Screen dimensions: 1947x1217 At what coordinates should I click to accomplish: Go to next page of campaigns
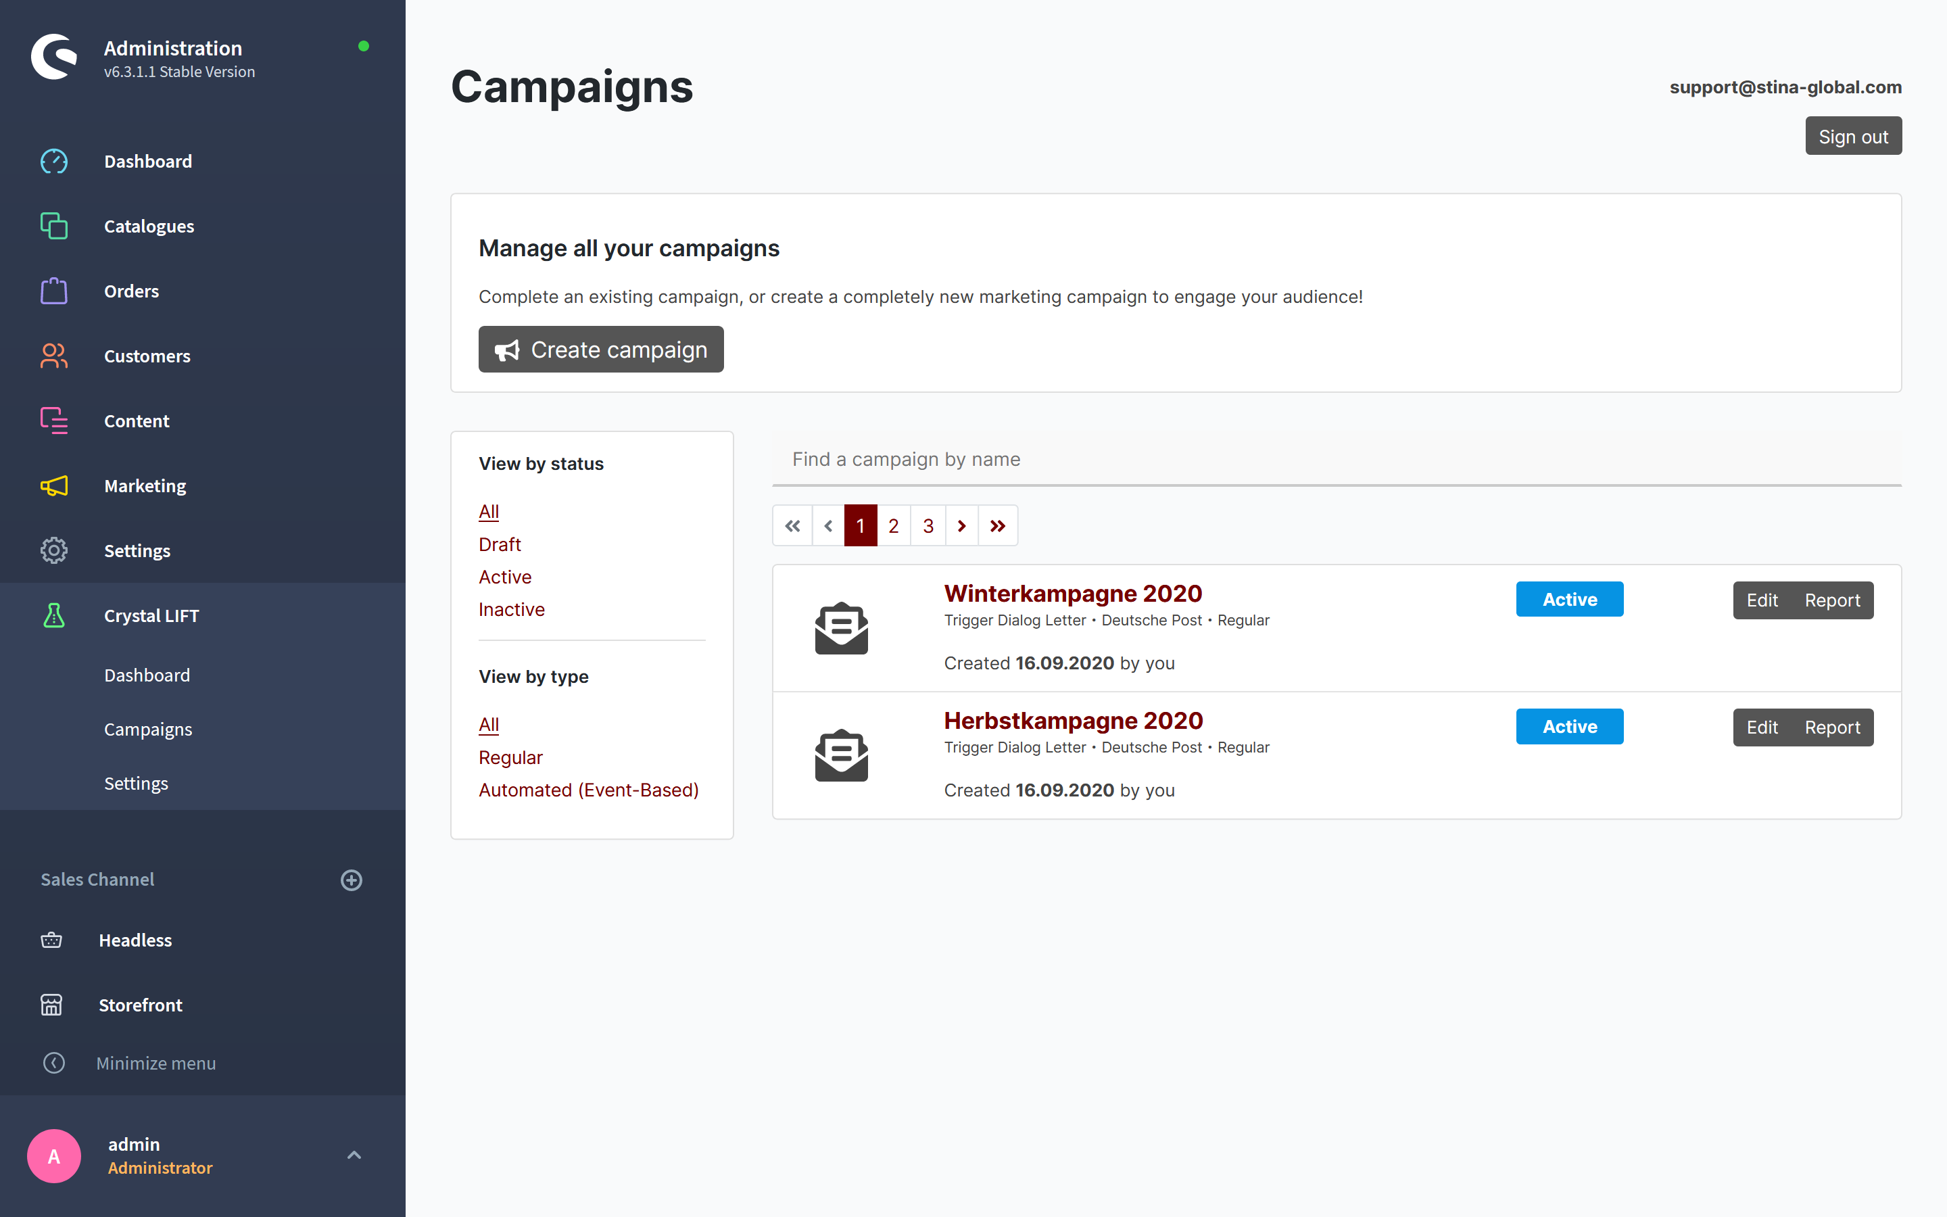point(961,525)
